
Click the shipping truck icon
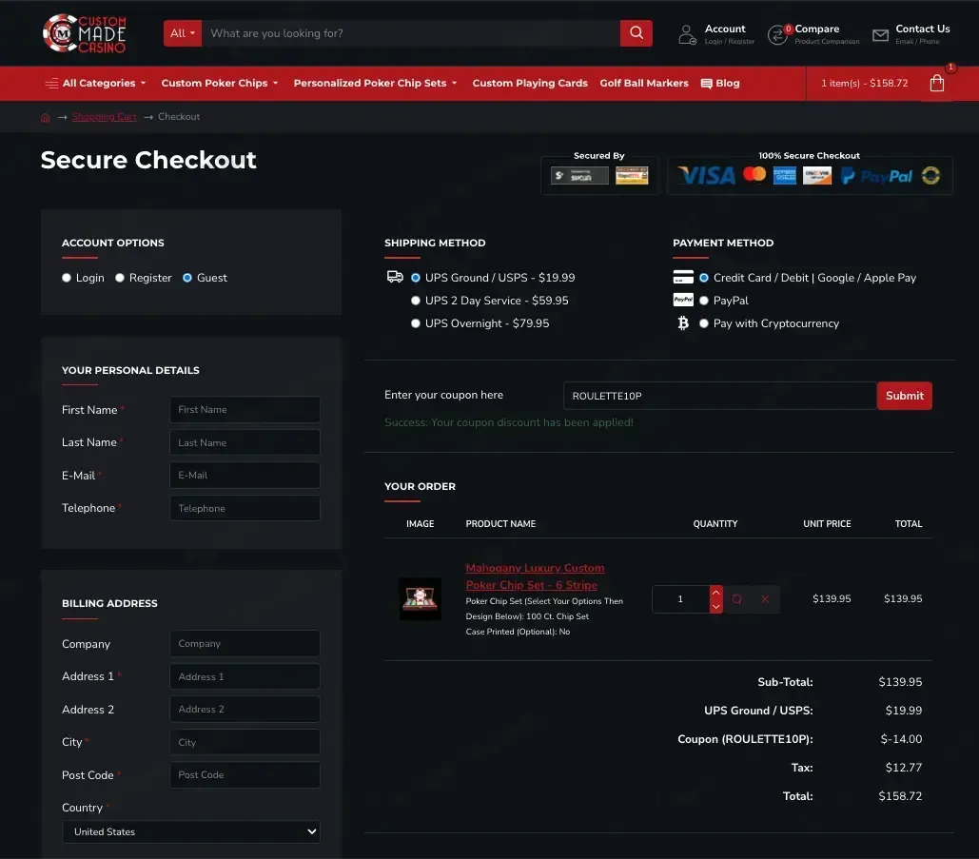(x=395, y=277)
